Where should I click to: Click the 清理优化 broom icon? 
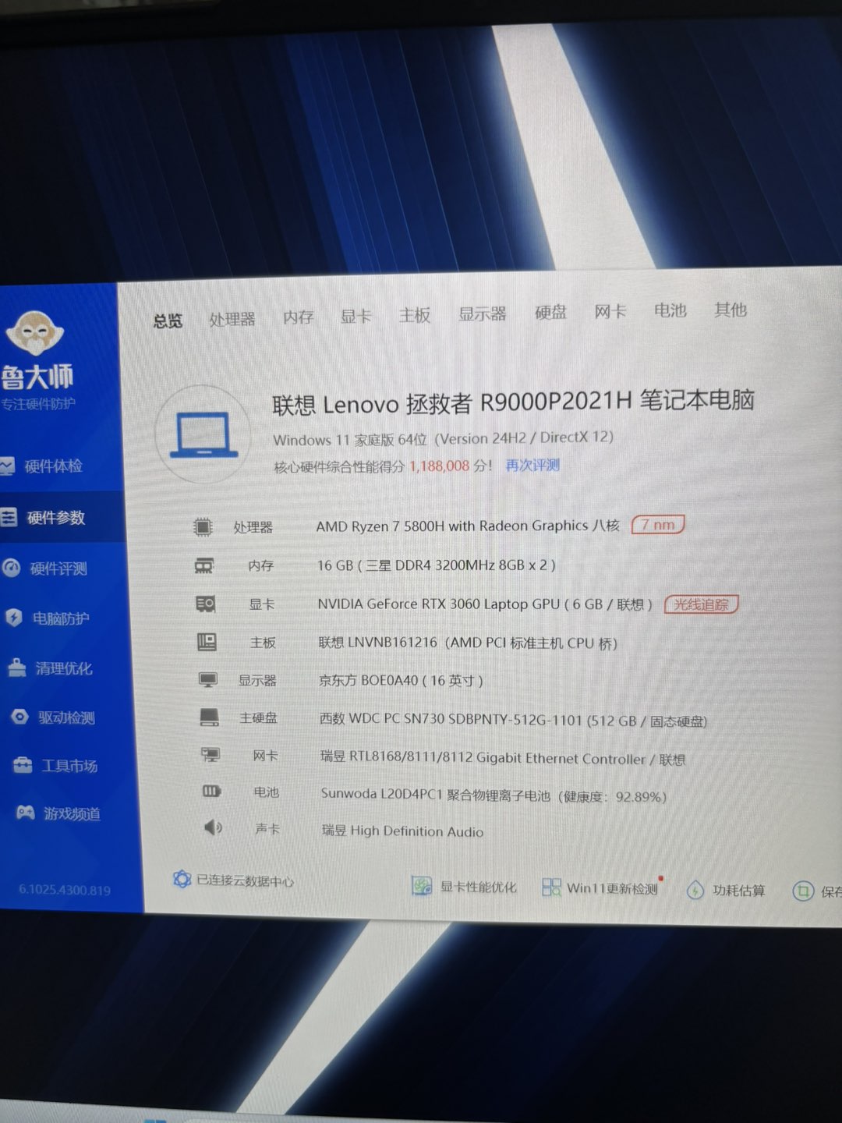[17, 668]
